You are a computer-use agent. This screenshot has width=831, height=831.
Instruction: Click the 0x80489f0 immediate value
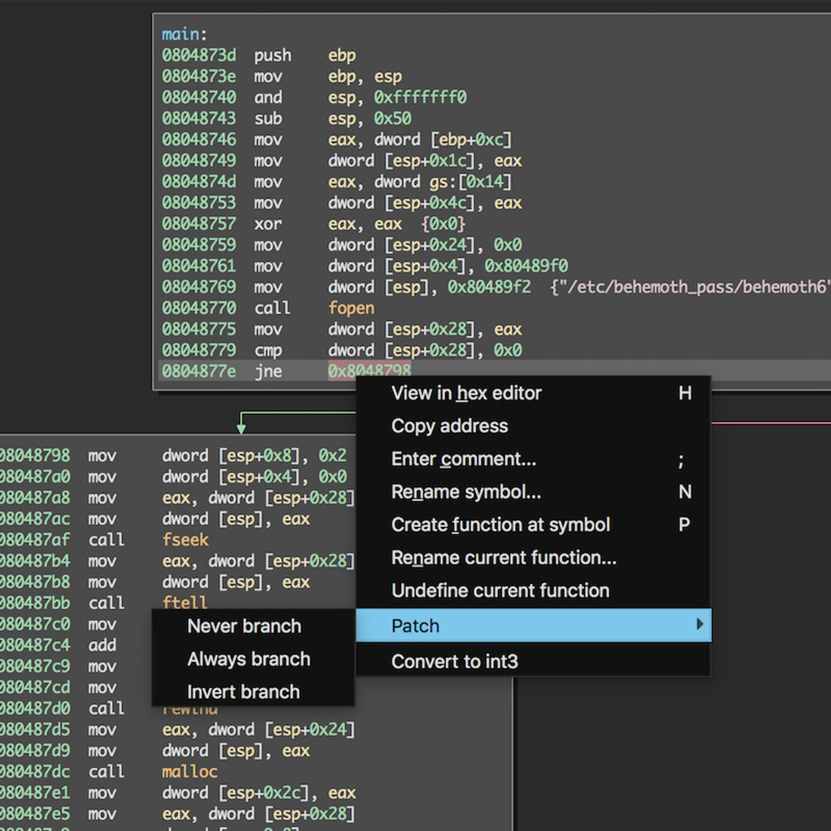click(x=526, y=266)
